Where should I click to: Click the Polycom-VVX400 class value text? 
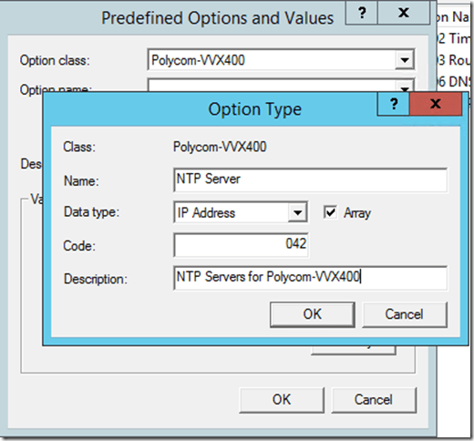coord(220,147)
